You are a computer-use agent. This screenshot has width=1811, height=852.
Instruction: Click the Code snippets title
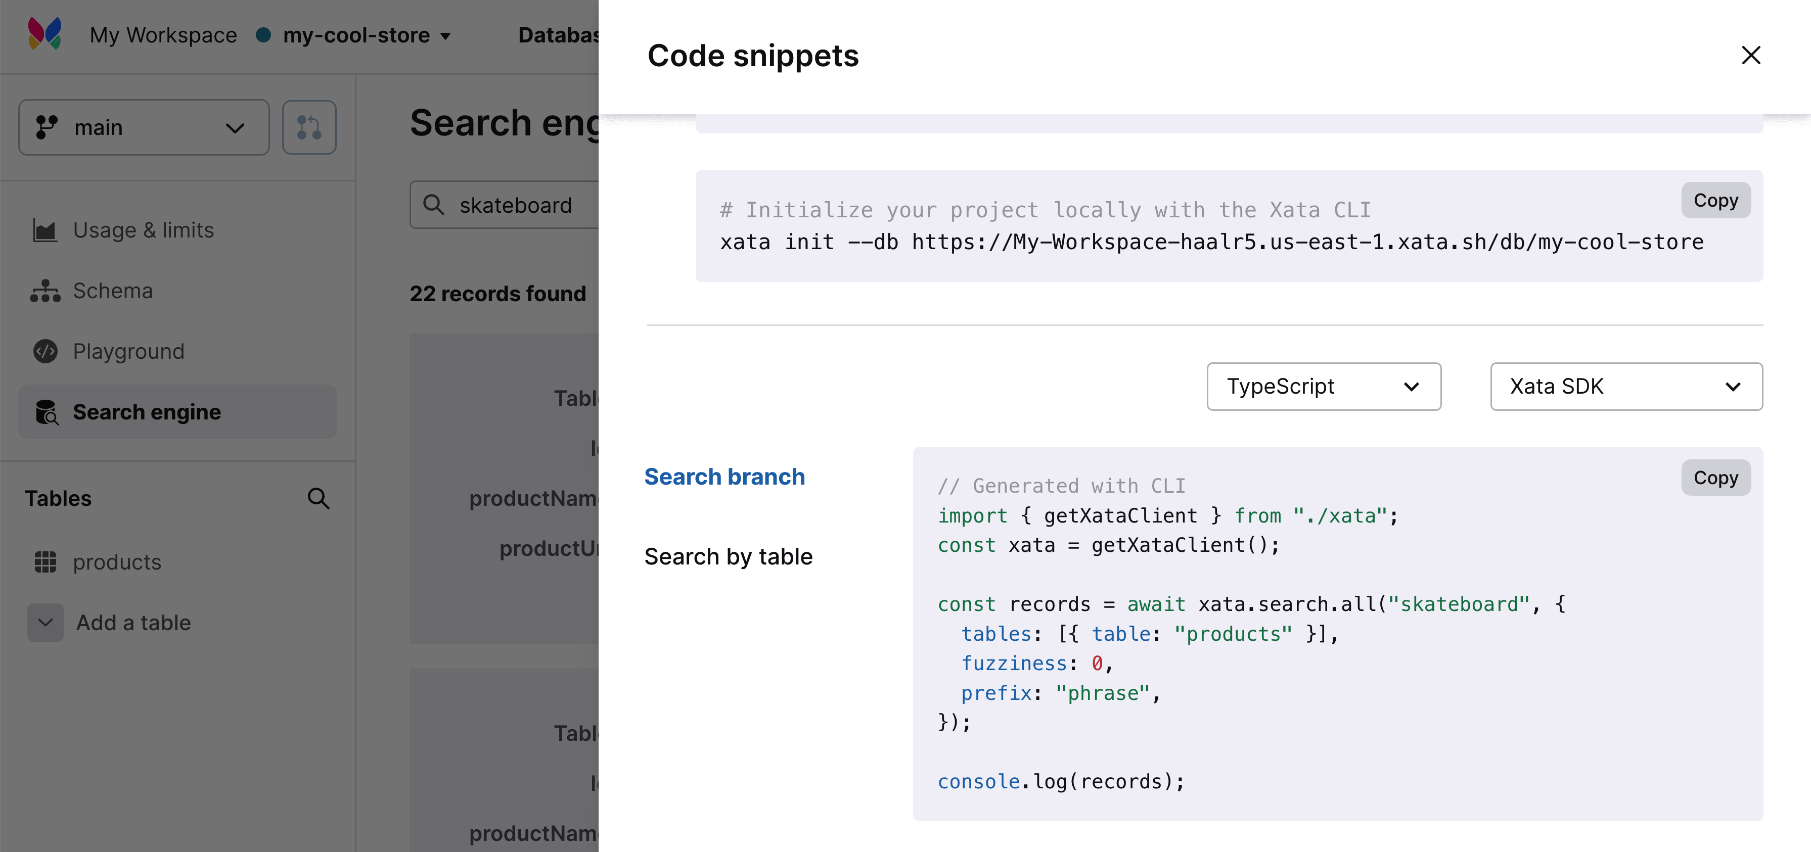point(753,55)
